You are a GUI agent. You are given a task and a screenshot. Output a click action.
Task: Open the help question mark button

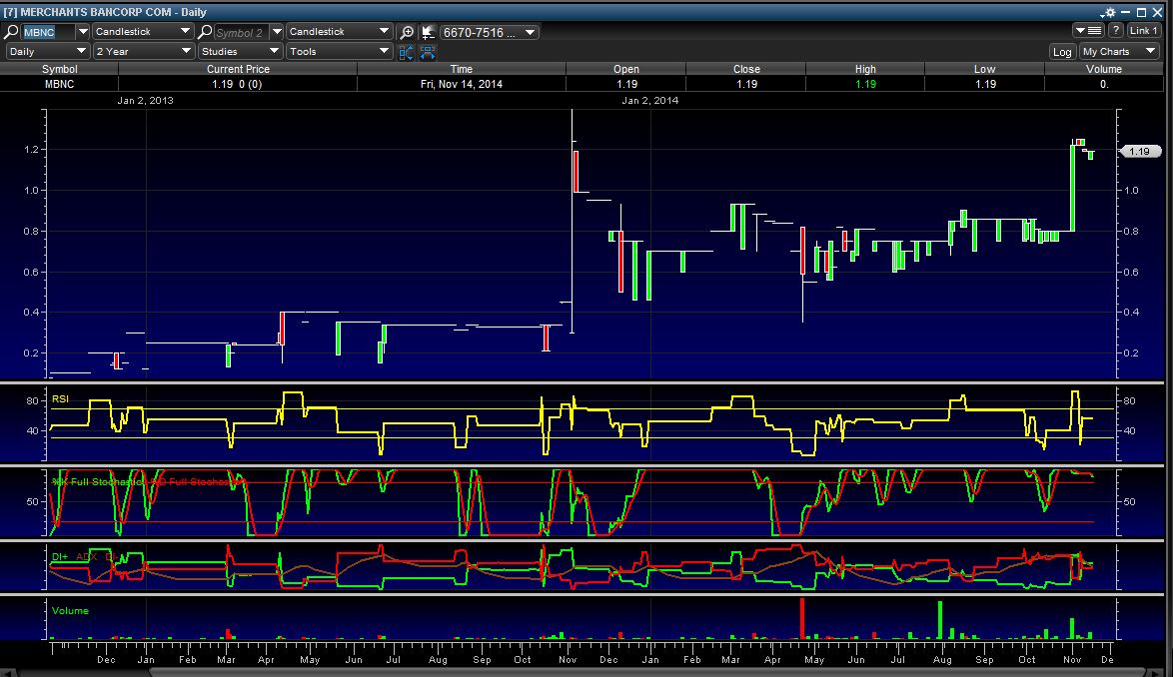pos(1116,31)
